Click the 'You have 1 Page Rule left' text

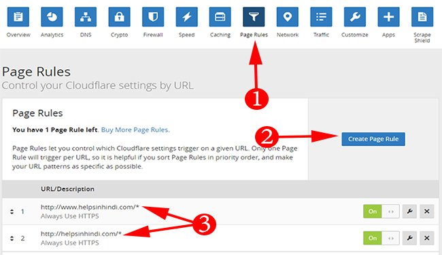pos(55,130)
